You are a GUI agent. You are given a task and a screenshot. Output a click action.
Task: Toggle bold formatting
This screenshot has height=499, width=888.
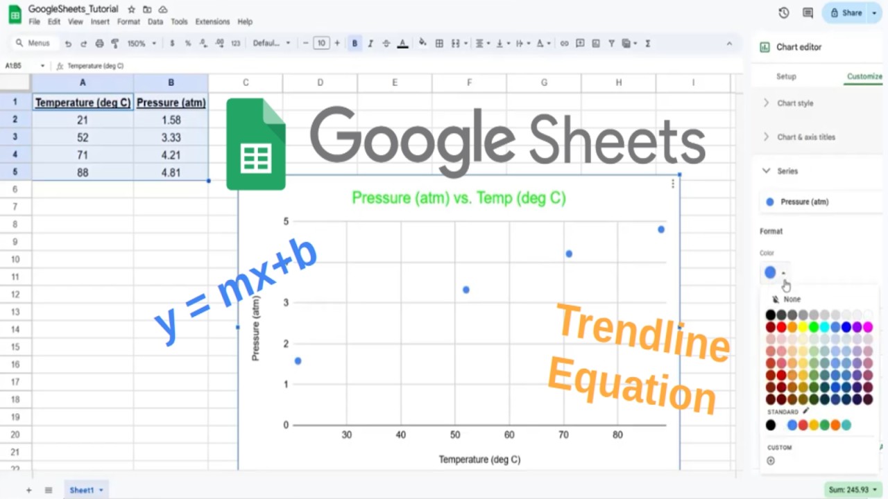(355, 43)
